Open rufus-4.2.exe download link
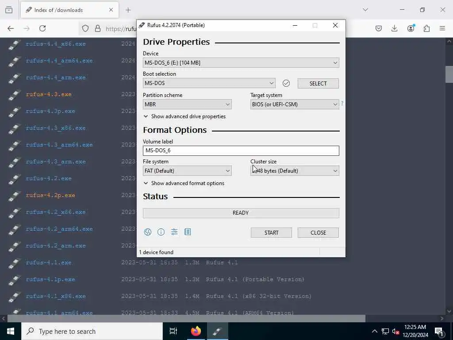This screenshot has height=340, width=453. [49, 178]
